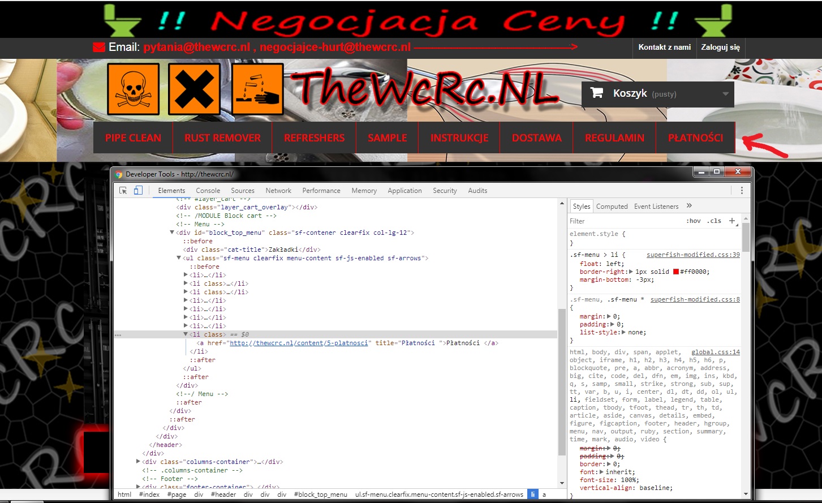
Task: Open the Audits tab
Action: [x=477, y=191]
